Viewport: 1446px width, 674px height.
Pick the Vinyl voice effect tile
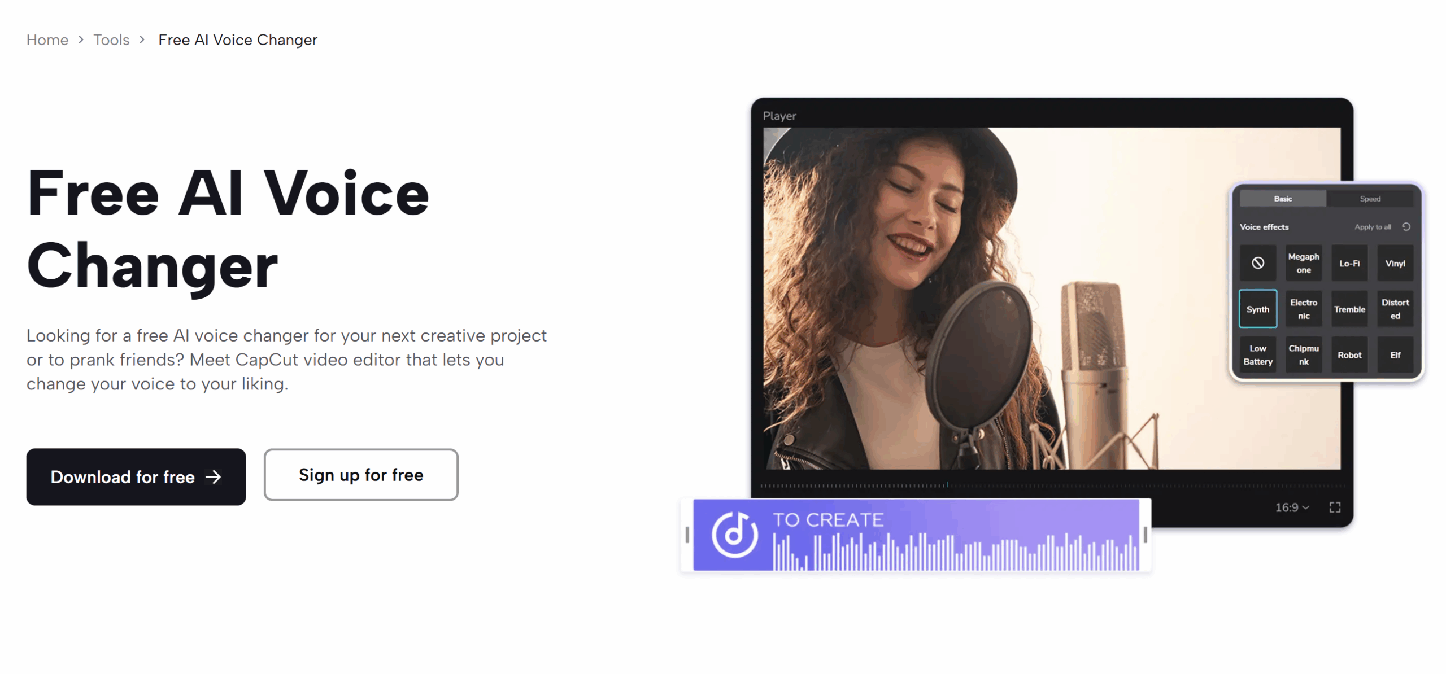click(1395, 264)
